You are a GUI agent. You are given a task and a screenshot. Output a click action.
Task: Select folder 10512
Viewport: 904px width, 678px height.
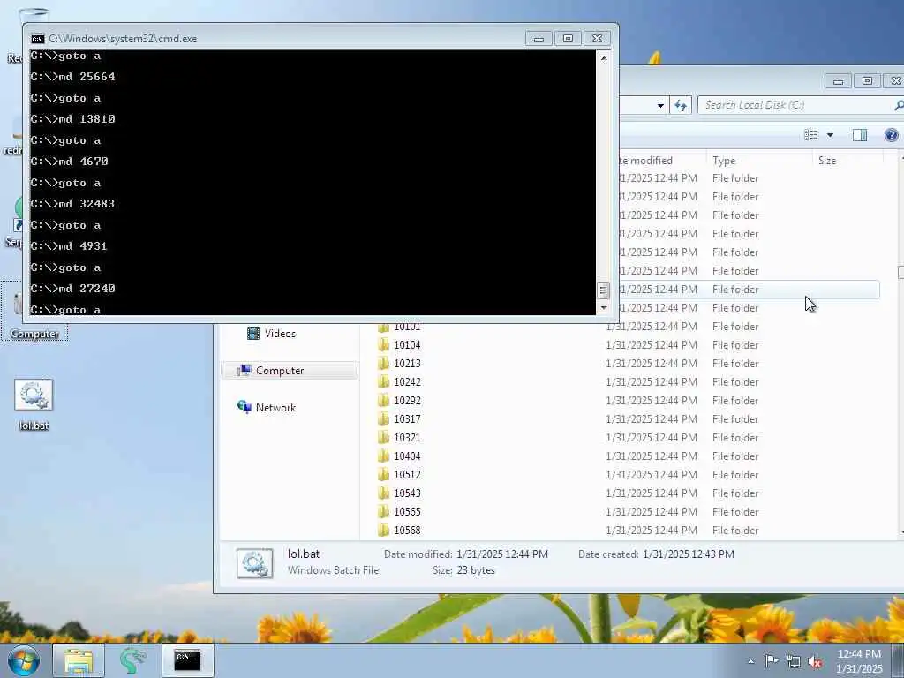tap(407, 474)
